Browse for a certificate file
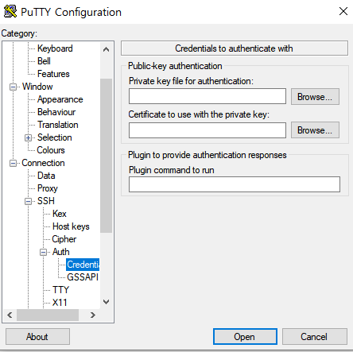 click(315, 130)
